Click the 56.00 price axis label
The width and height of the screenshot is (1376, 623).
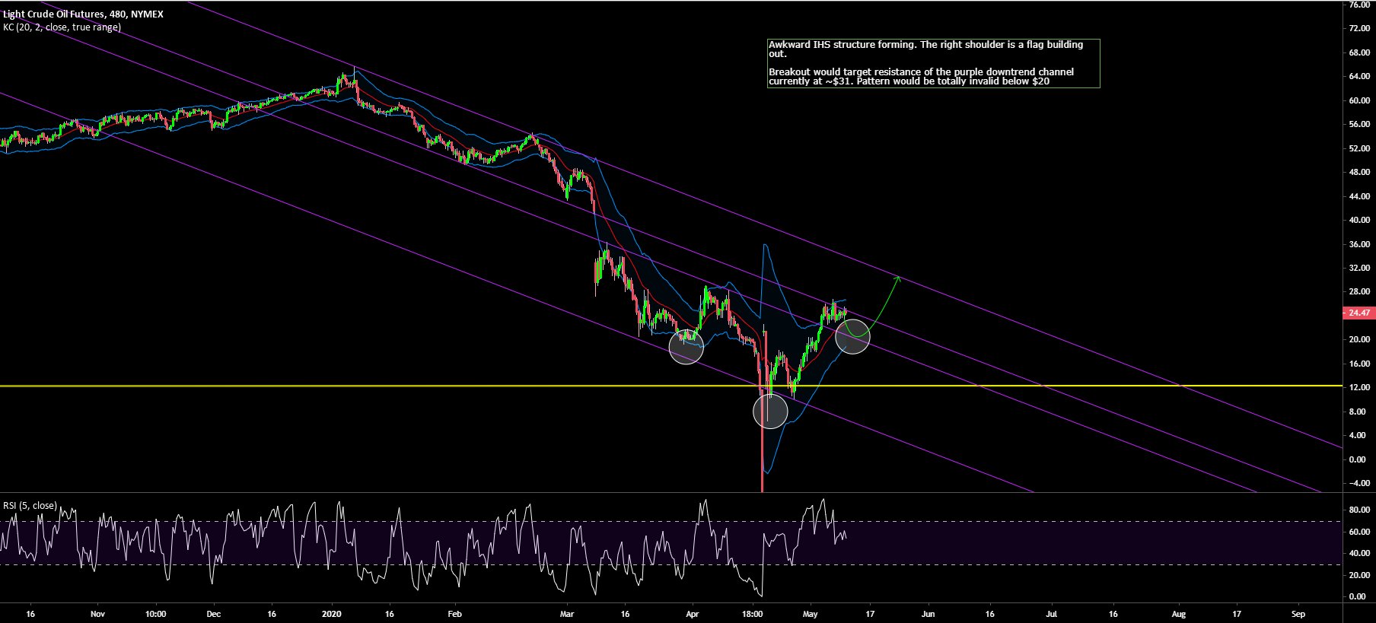click(1359, 124)
